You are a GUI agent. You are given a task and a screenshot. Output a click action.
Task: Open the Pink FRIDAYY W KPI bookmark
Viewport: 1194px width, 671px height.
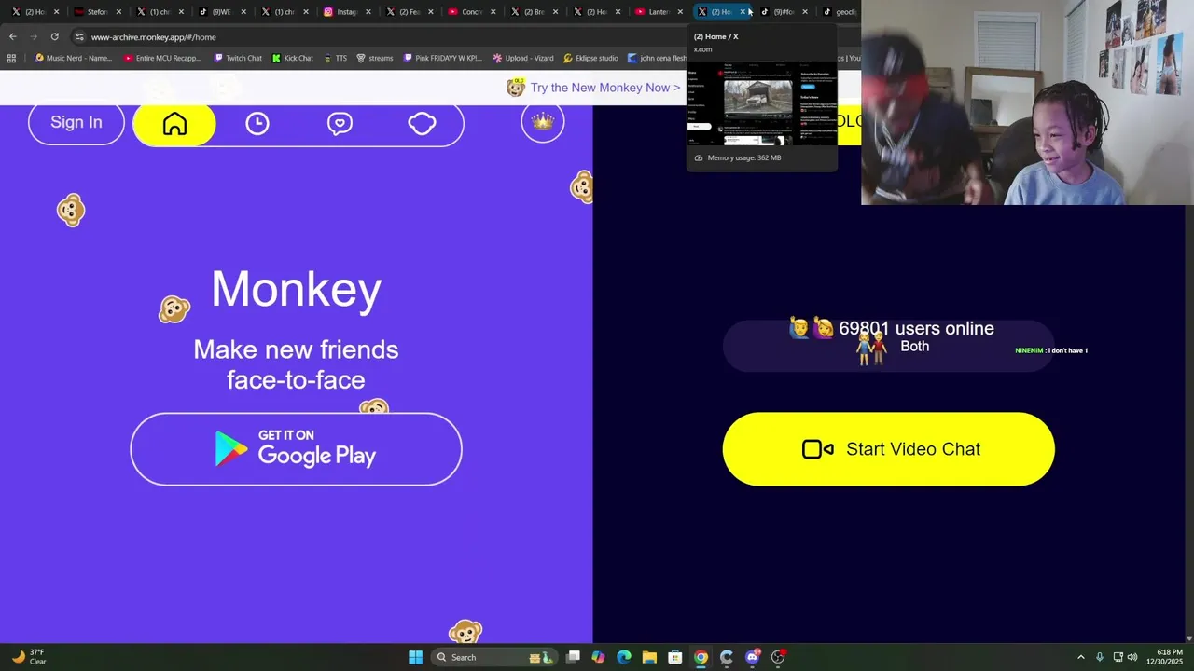pos(443,58)
